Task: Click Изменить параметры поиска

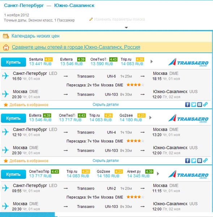Action: point(119,19)
